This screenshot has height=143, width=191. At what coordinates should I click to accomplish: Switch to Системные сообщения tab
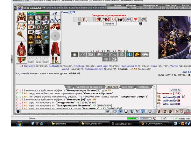coord(89,87)
